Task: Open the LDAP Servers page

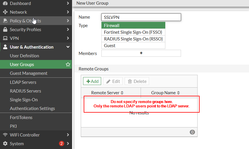Action: [x=23, y=82]
